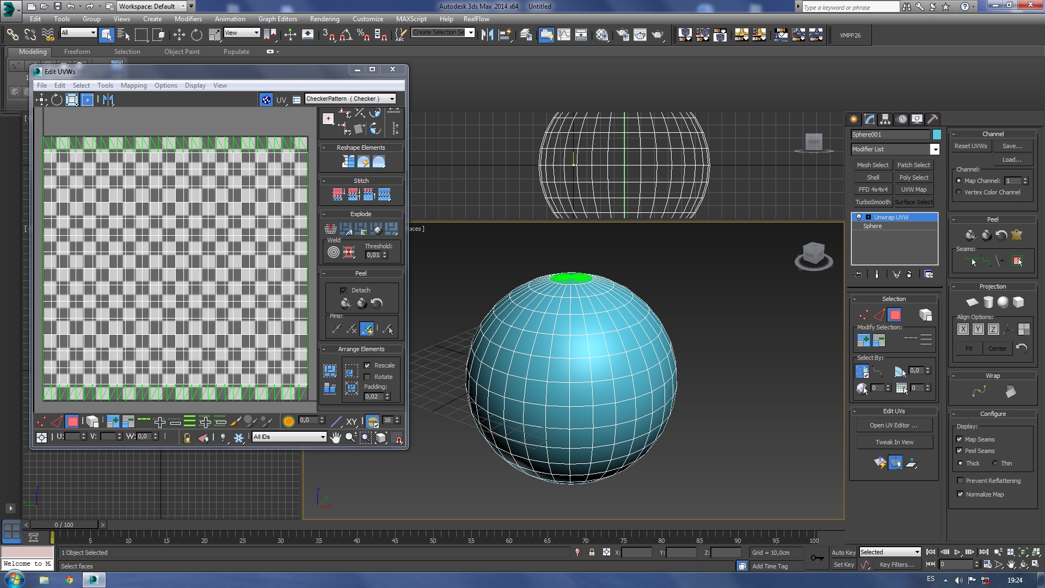This screenshot has width=1045, height=588.
Task: Click the Sphere001 object color swatch
Action: click(937, 134)
